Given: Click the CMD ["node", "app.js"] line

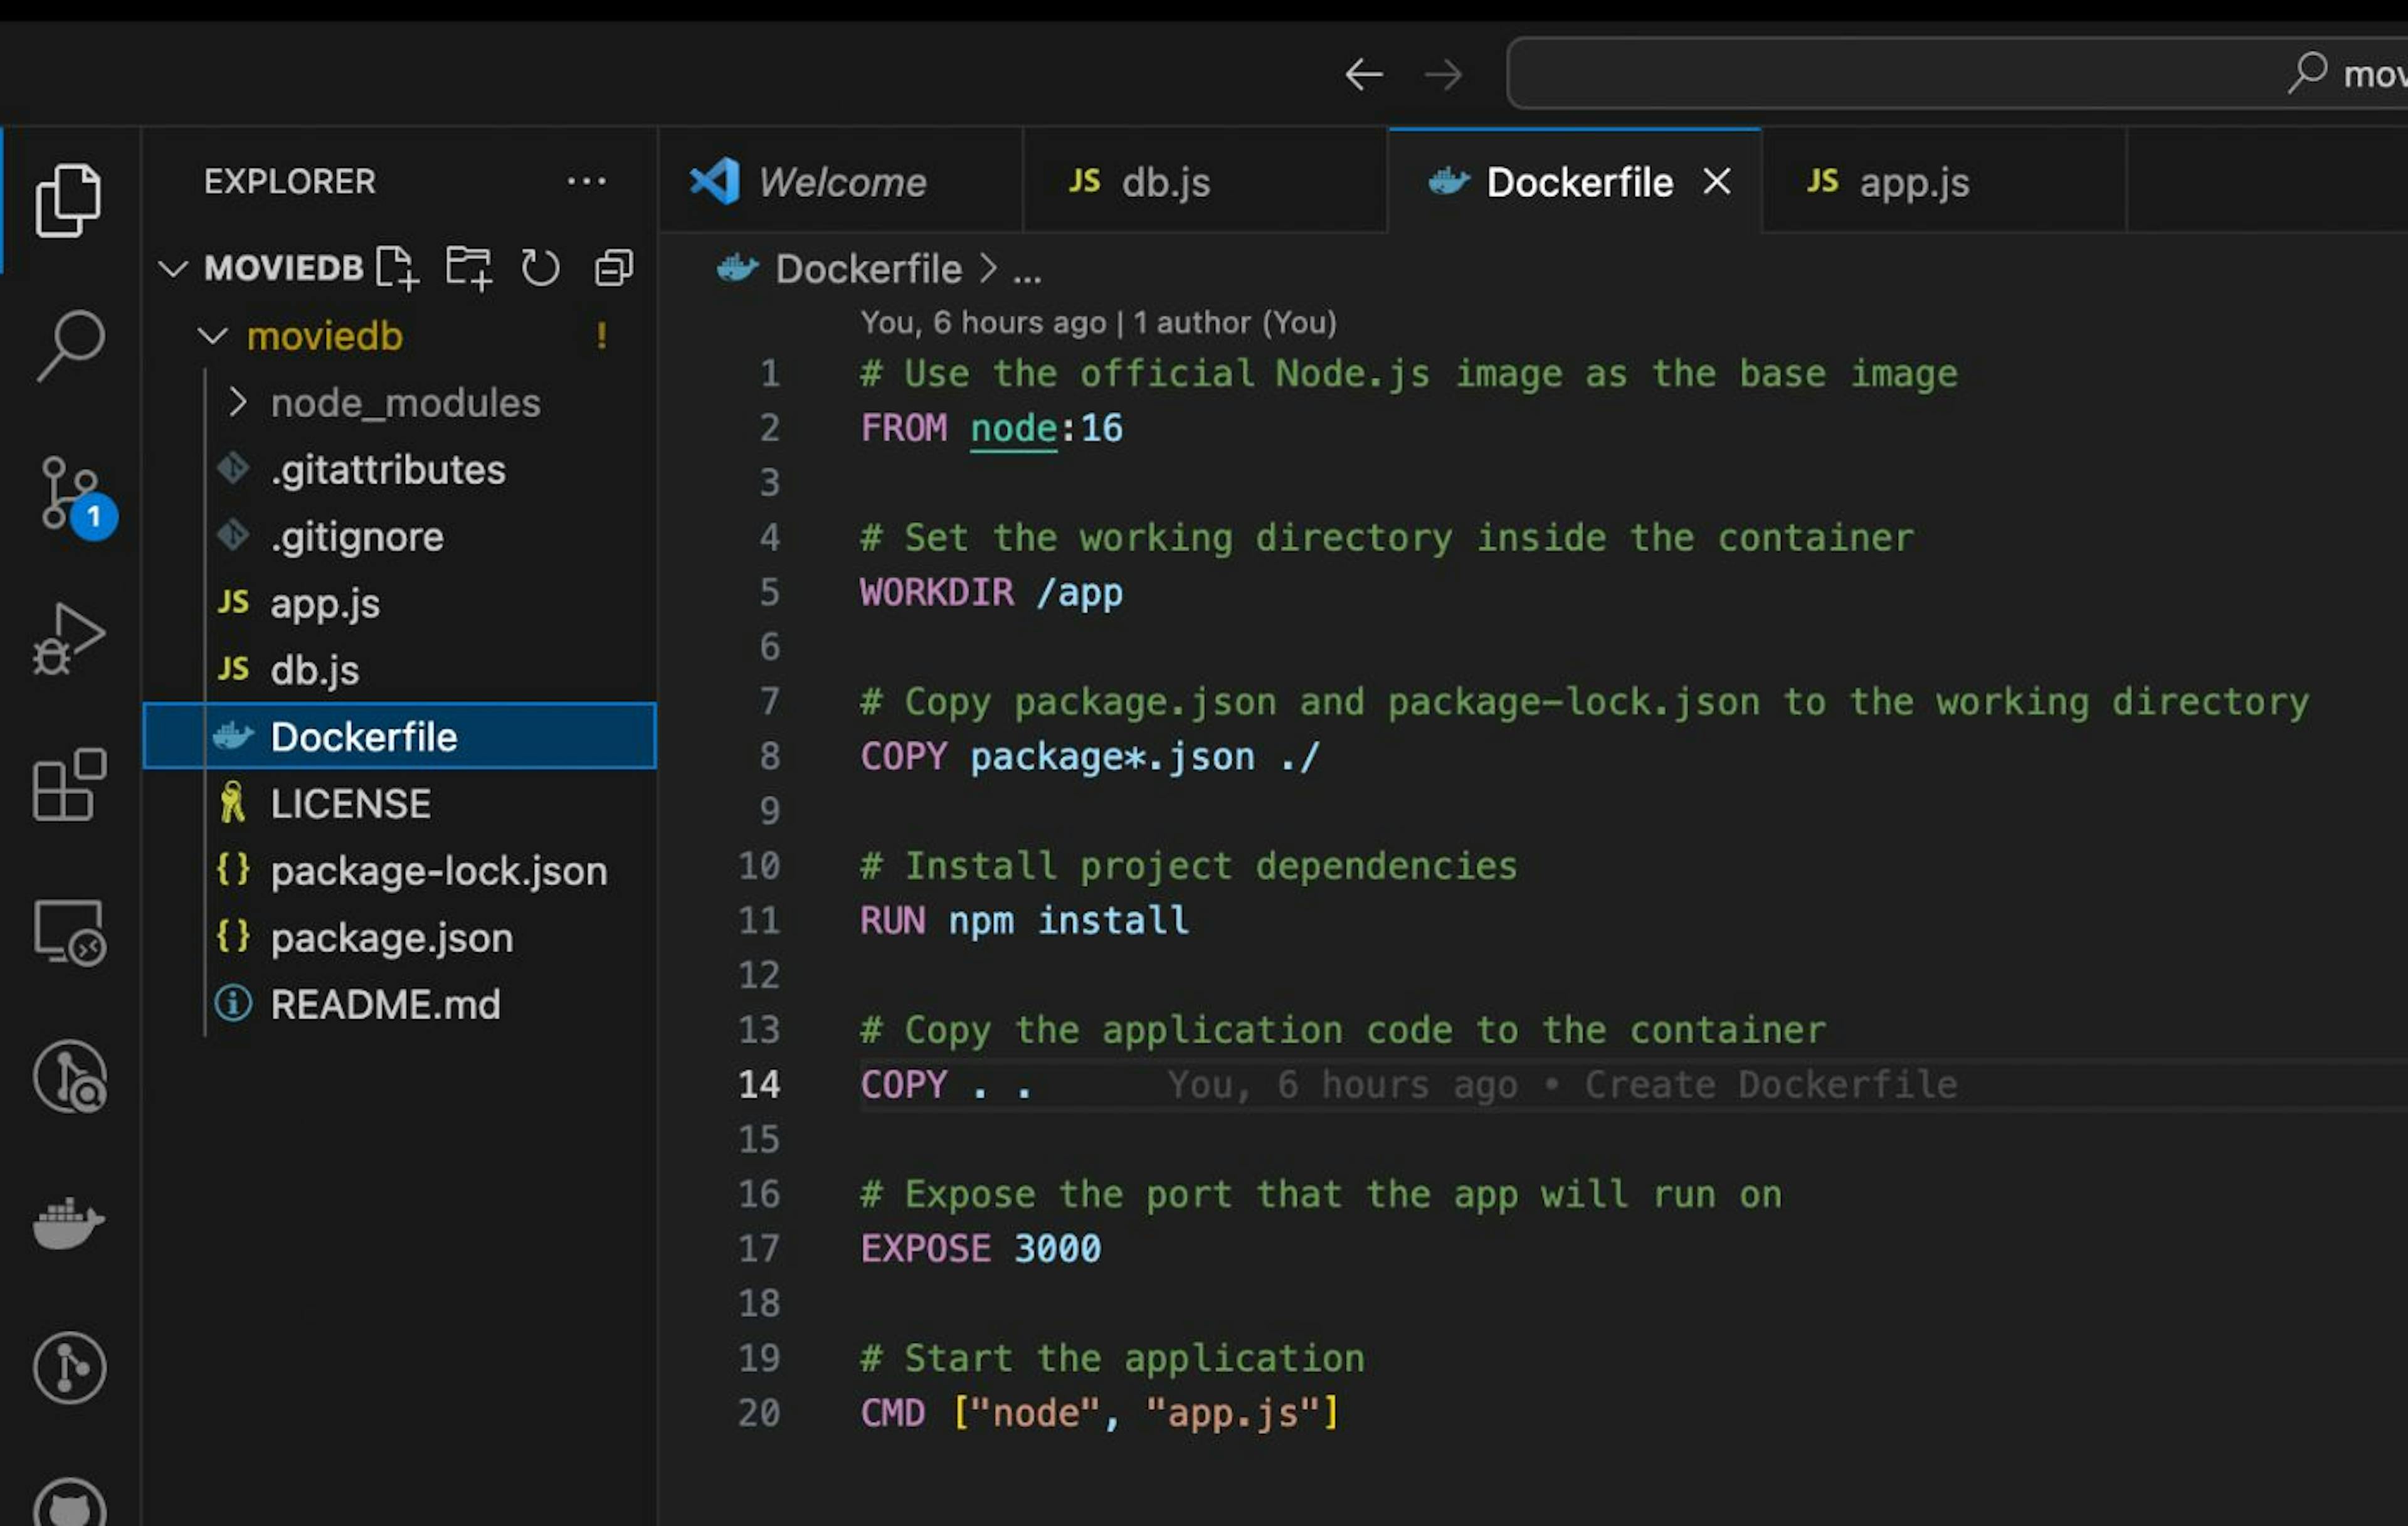Looking at the screenshot, I should [x=1099, y=1412].
